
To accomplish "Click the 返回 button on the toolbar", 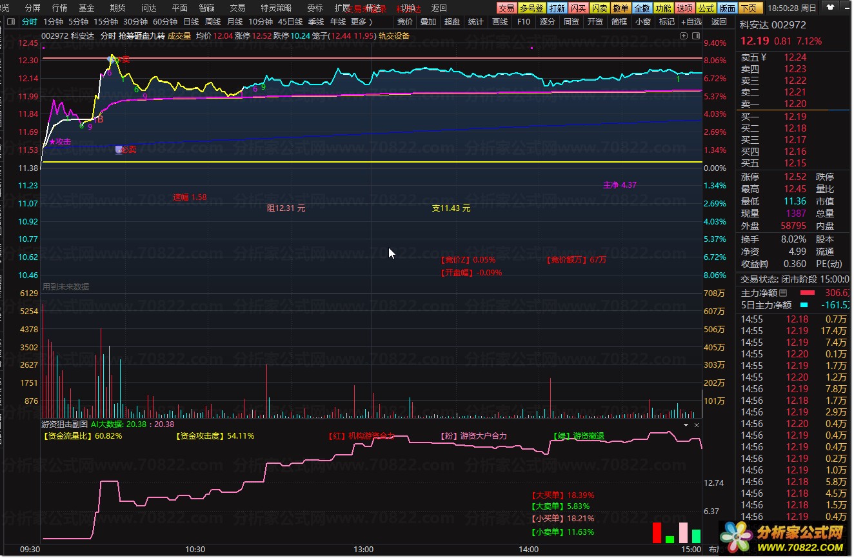I will (719, 21).
